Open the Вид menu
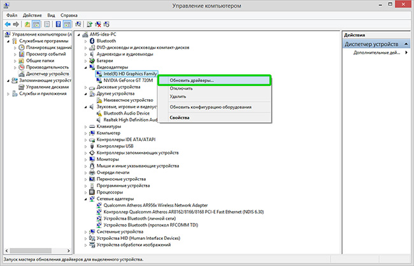The height and width of the screenshot is (266, 414). coord(51,15)
